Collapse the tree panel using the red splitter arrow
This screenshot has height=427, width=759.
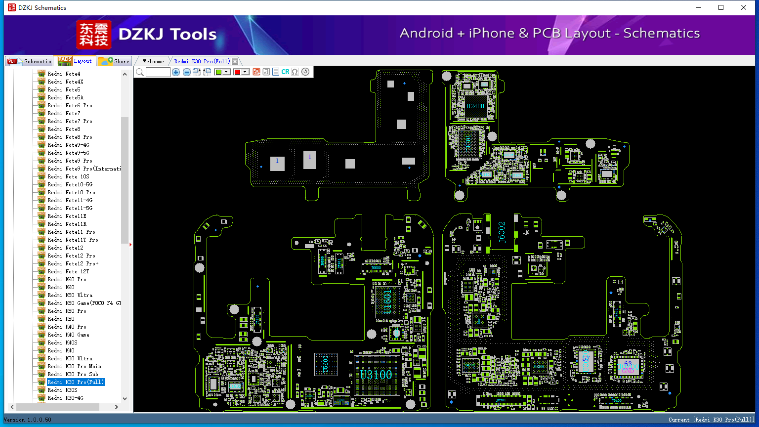(x=130, y=244)
